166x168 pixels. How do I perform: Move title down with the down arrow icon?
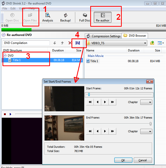click(x=54, y=43)
